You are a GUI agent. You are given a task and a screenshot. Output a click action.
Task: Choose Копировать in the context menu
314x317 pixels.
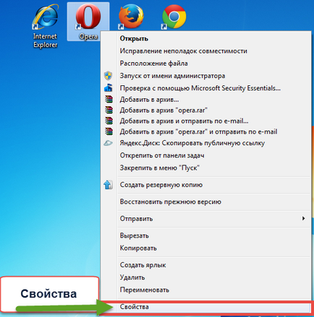coord(138,248)
